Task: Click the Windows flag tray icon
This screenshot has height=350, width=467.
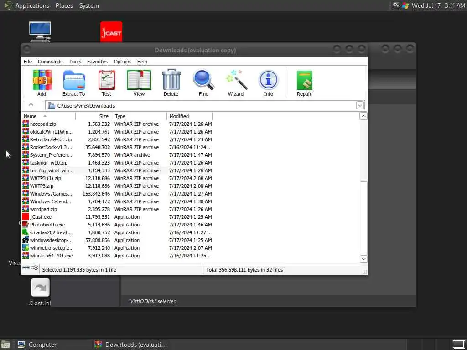Action: [x=405, y=5]
